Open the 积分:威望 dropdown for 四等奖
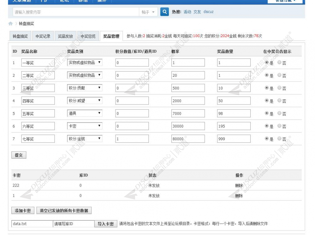The width and height of the screenshot is (315, 235). tap(84, 100)
